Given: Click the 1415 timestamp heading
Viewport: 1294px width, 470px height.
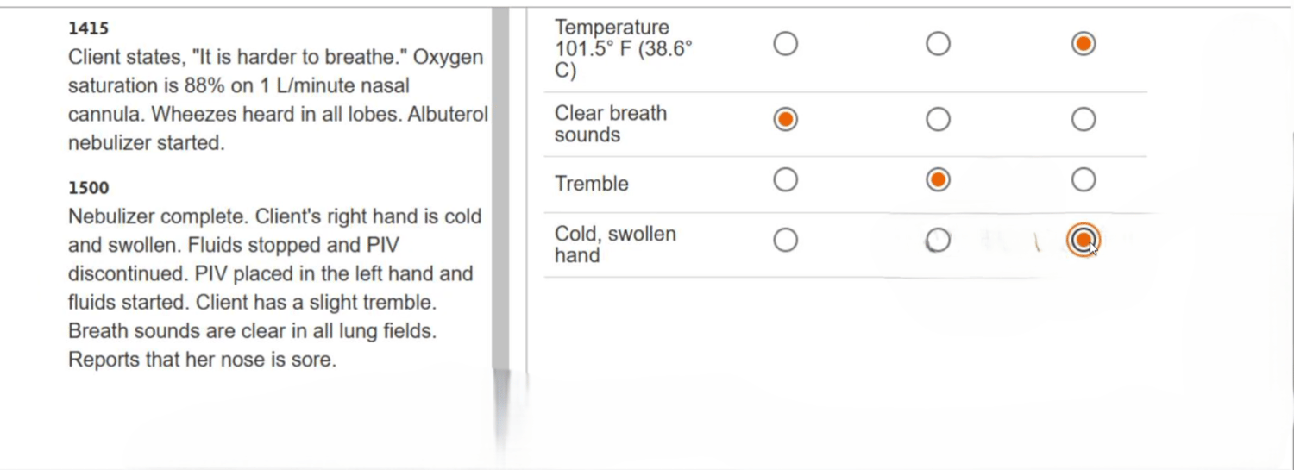Looking at the screenshot, I should click(88, 28).
